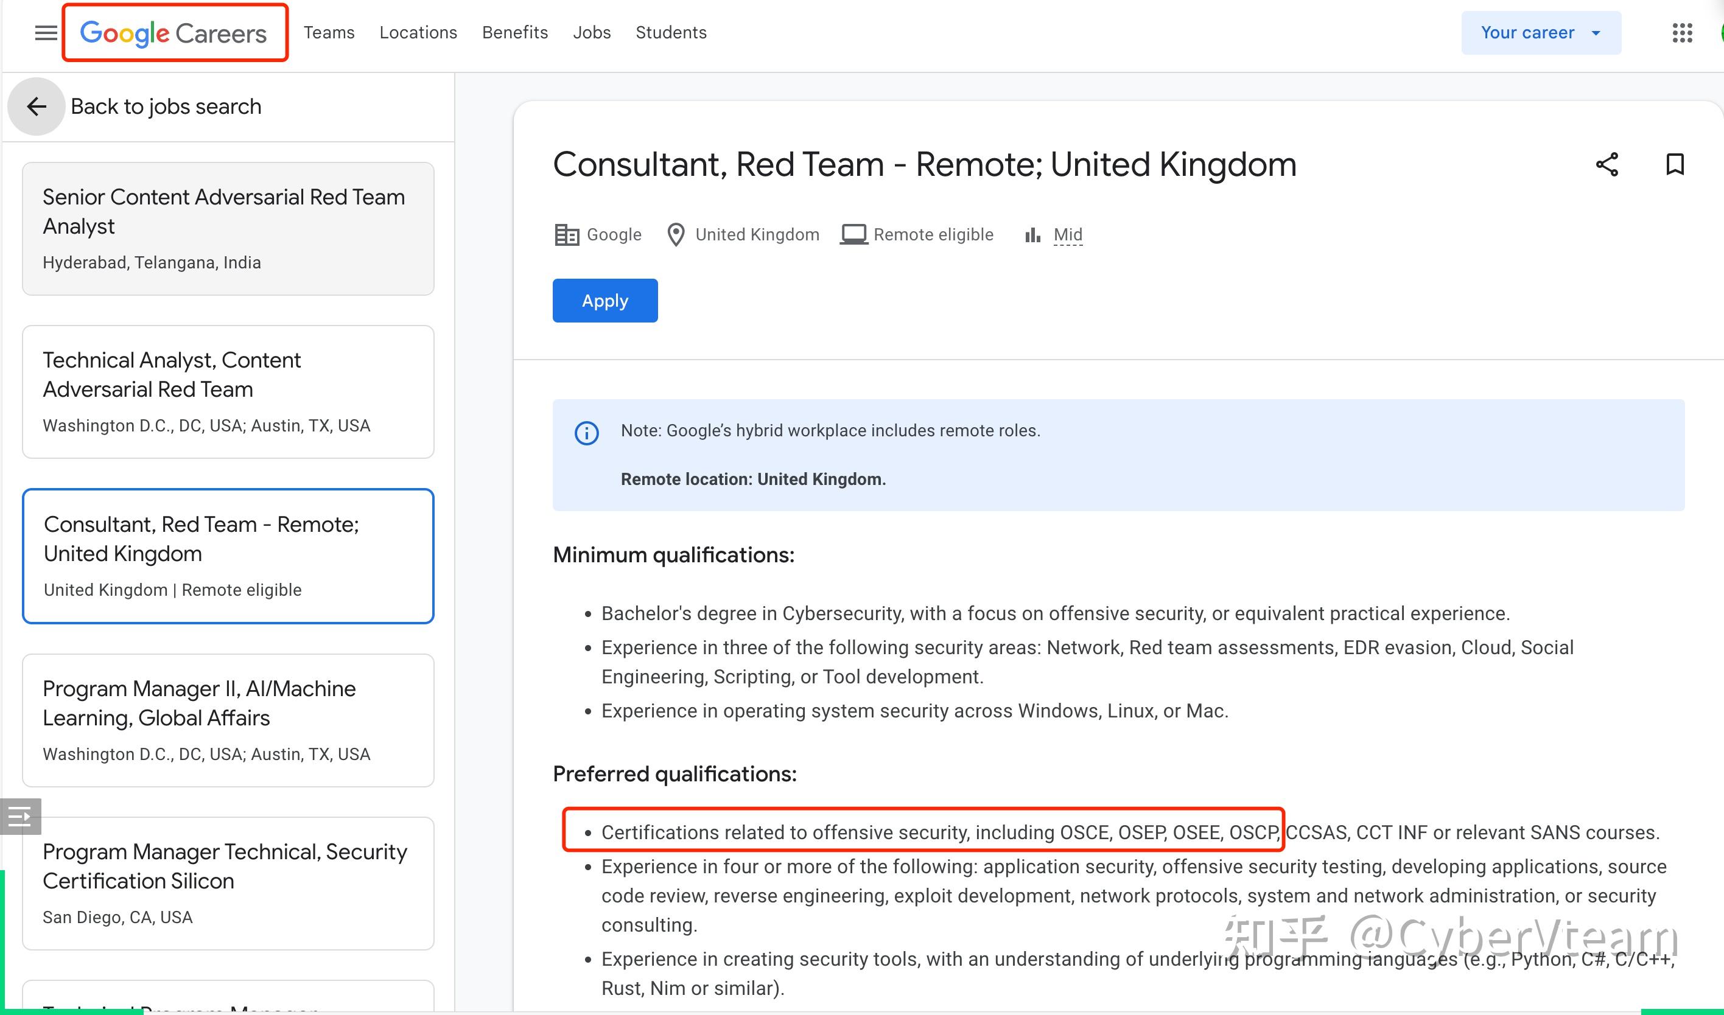Image resolution: width=1724 pixels, height=1015 pixels.
Task: Bookmark the Consultant, Red Team job
Action: pos(1674,165)
